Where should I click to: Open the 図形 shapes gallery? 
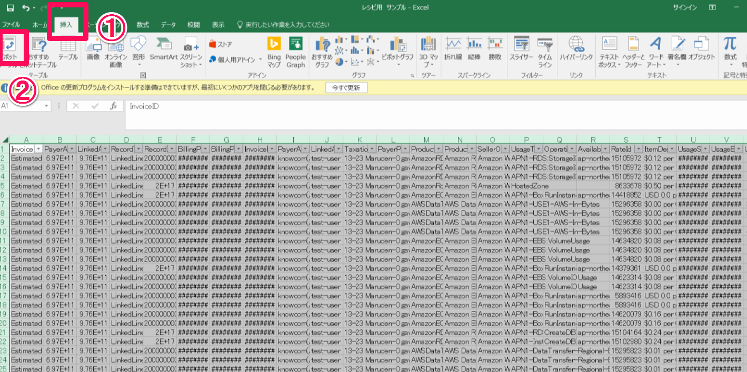point(138,51)
